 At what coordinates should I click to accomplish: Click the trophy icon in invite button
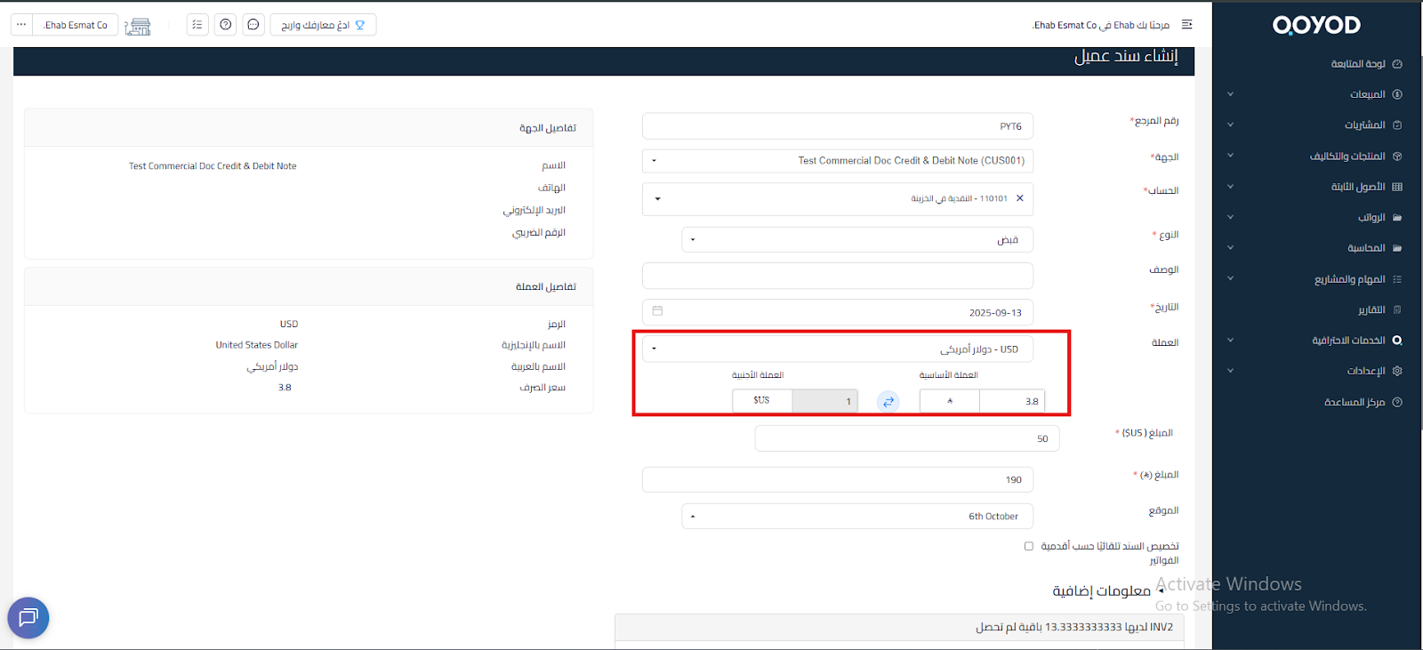tap(360, 25)
